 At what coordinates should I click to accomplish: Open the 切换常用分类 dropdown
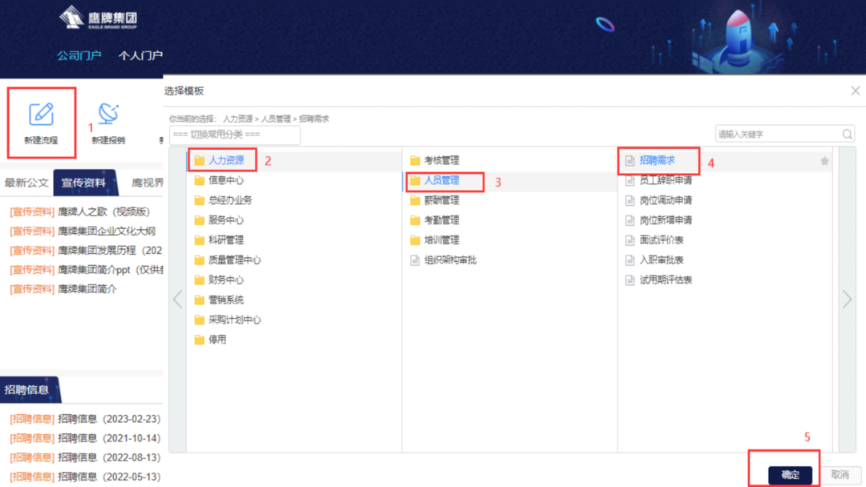[235, 135]
